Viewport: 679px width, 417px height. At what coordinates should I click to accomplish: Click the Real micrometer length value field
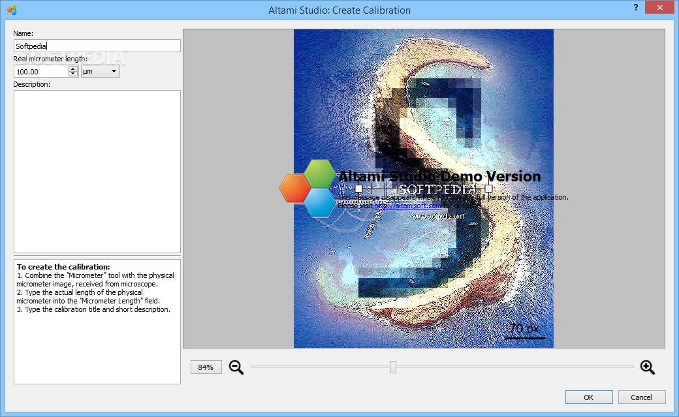(41, 71)
